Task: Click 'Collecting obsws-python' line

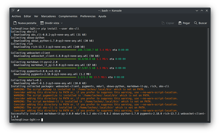Action: [x=28, y=38]
